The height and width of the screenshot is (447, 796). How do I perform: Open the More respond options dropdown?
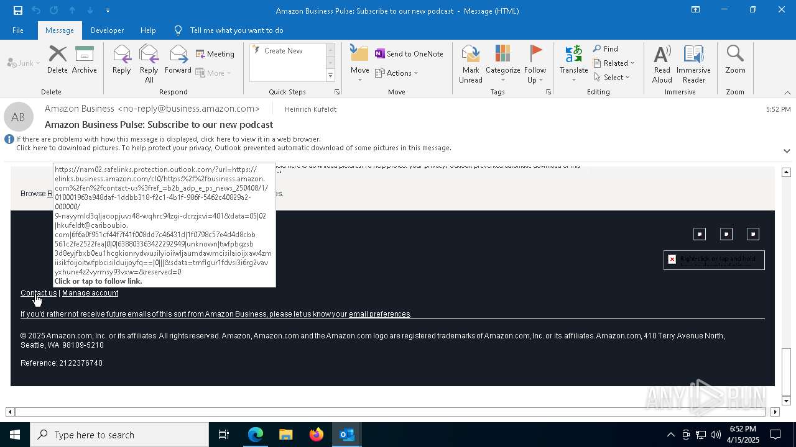(213, 73)
